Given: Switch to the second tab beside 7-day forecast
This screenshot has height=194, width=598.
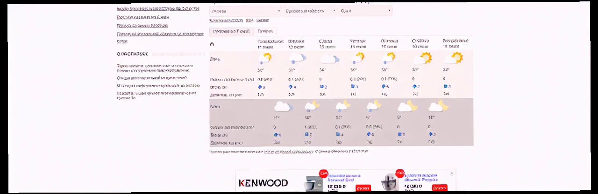Looking at the screenshot, I should click(265, 31).
